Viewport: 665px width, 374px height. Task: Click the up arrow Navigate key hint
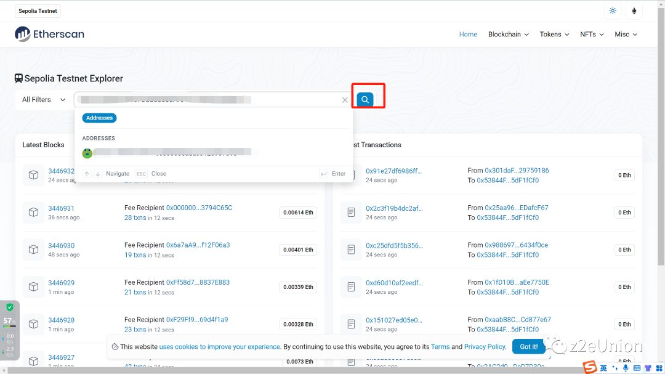(x=87, y=174)
